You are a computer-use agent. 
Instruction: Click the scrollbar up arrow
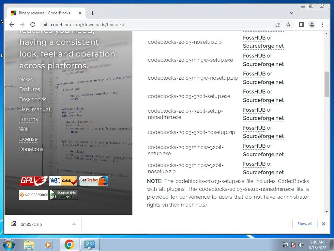coord(326,34)
